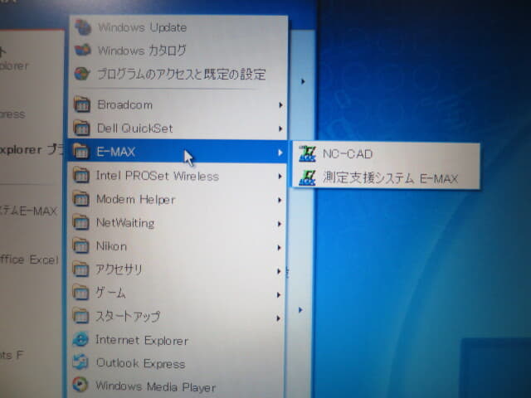The width and height of the screenshot is (531, 398).
Task: Click the E-MAX submenu arrow
Action: tap(280, 153)
